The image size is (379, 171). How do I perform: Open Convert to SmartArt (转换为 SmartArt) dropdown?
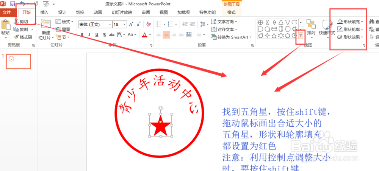tap(232, 37)
